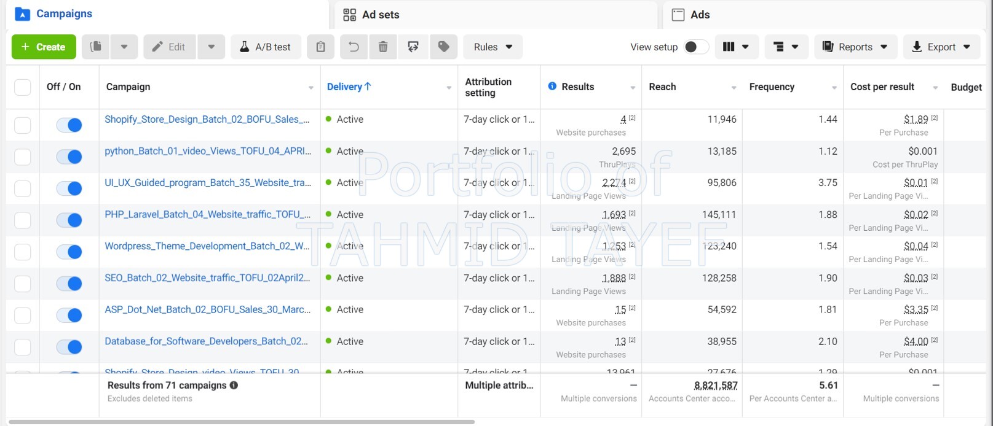Open the columns layout icon menu

pos(736,47)
